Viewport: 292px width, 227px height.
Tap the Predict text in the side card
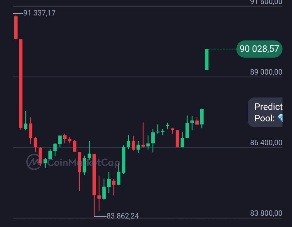pos(268,107)
